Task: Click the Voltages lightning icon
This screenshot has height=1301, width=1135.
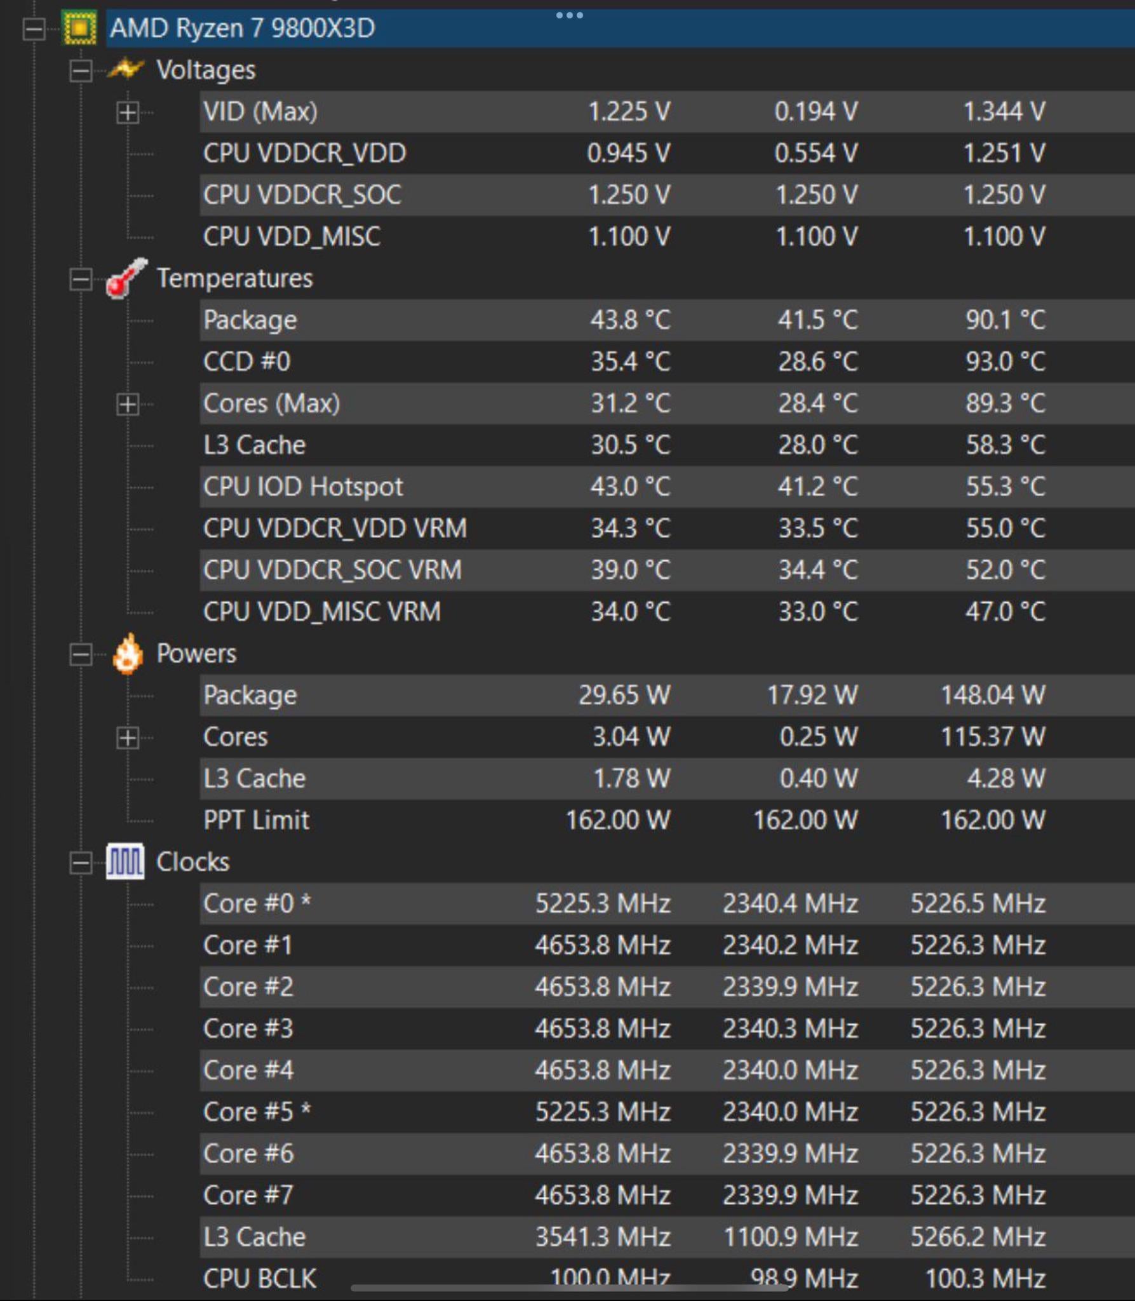Action: click(125, 69)
